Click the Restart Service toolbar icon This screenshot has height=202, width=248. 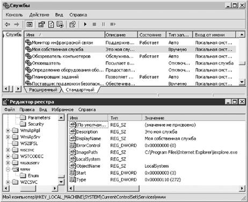pos(113,24)
